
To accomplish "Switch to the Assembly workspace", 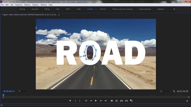I will point(35,9).
